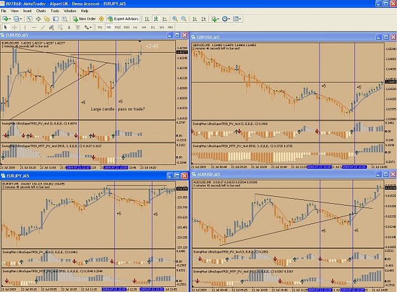Toggle the Bar Chart display mode
Image resolution: width=397 pixels, height=292 pixels.
point(147,18)
